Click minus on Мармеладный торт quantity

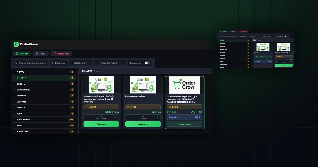(x=87, y=117)
